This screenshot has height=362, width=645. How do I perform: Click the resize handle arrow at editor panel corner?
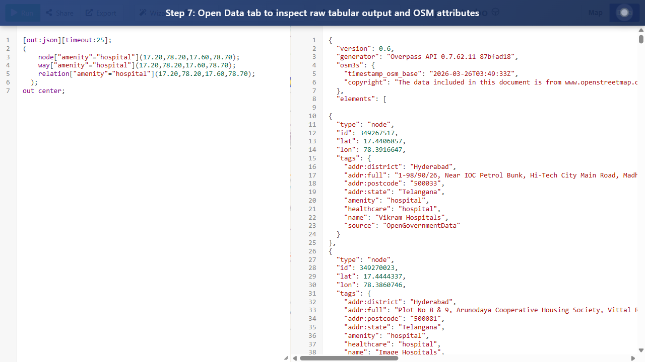coord(285,358)
